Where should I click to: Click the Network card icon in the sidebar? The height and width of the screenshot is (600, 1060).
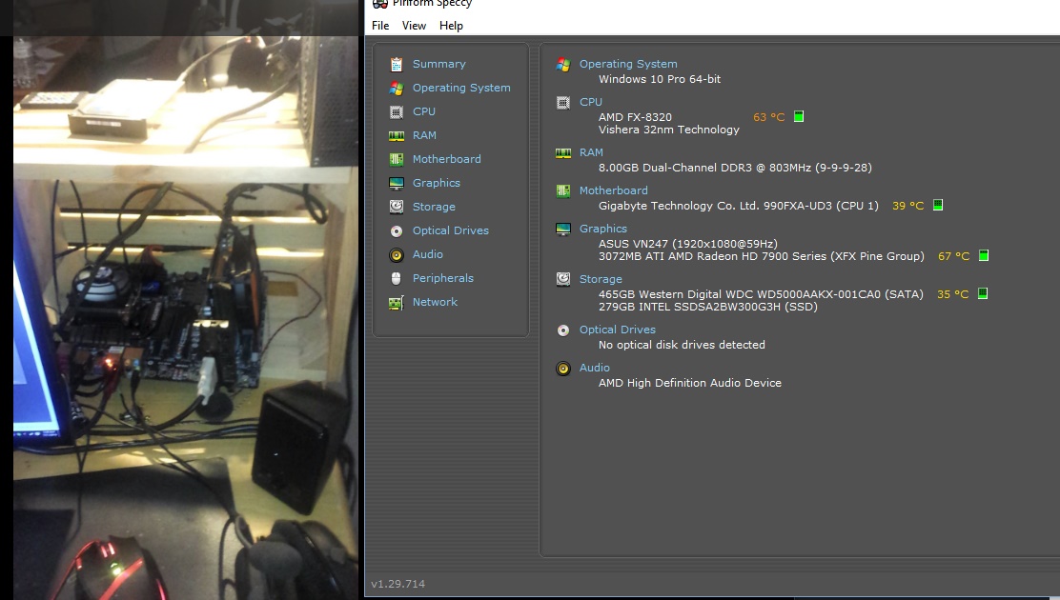coord(397,303)
